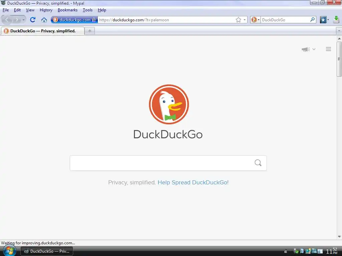The height and width of the screenshot is (256, 342).
Task: Go forward with the forward arrow button
Action: (17, 20)
